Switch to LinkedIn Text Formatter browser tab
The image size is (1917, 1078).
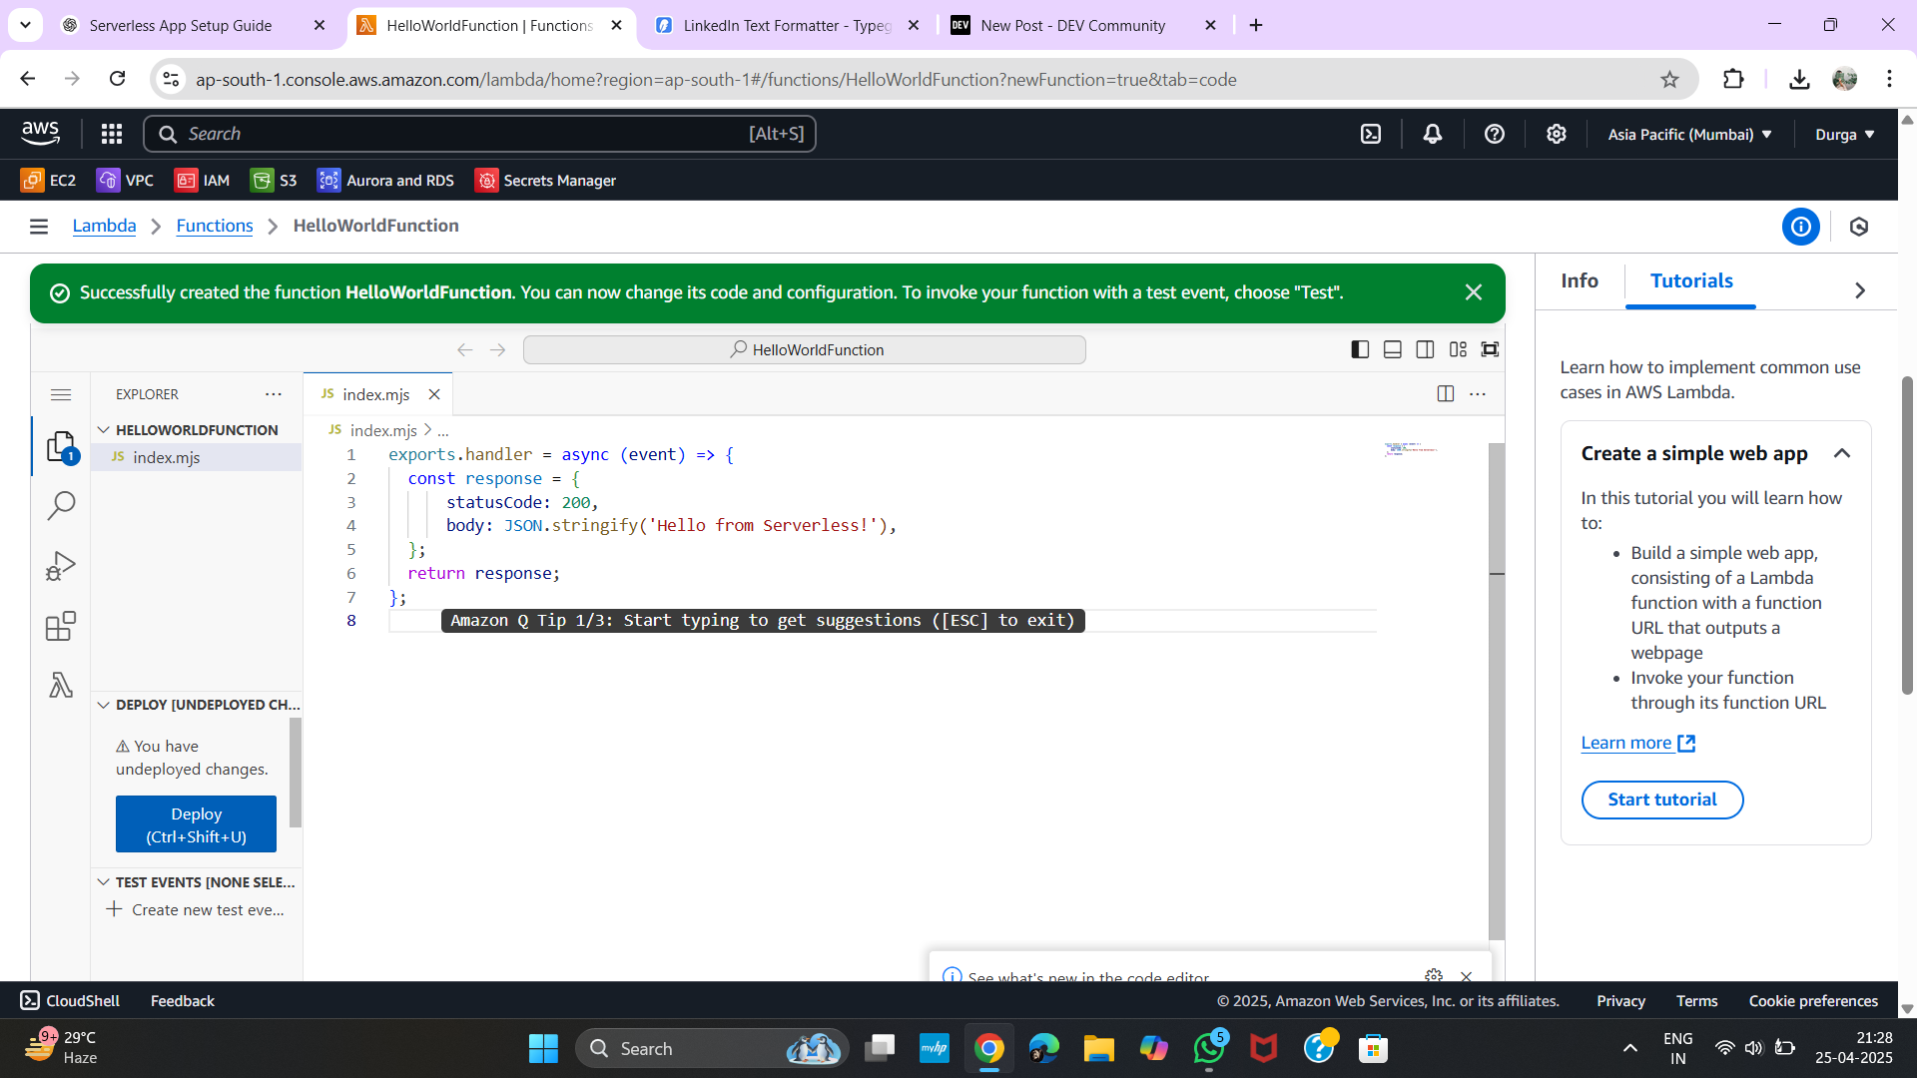click(788, 26)
